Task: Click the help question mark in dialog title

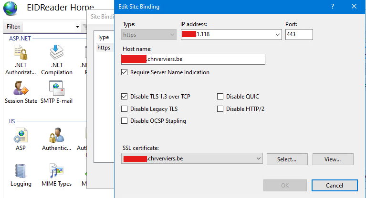Action: [x=333, y=7]
